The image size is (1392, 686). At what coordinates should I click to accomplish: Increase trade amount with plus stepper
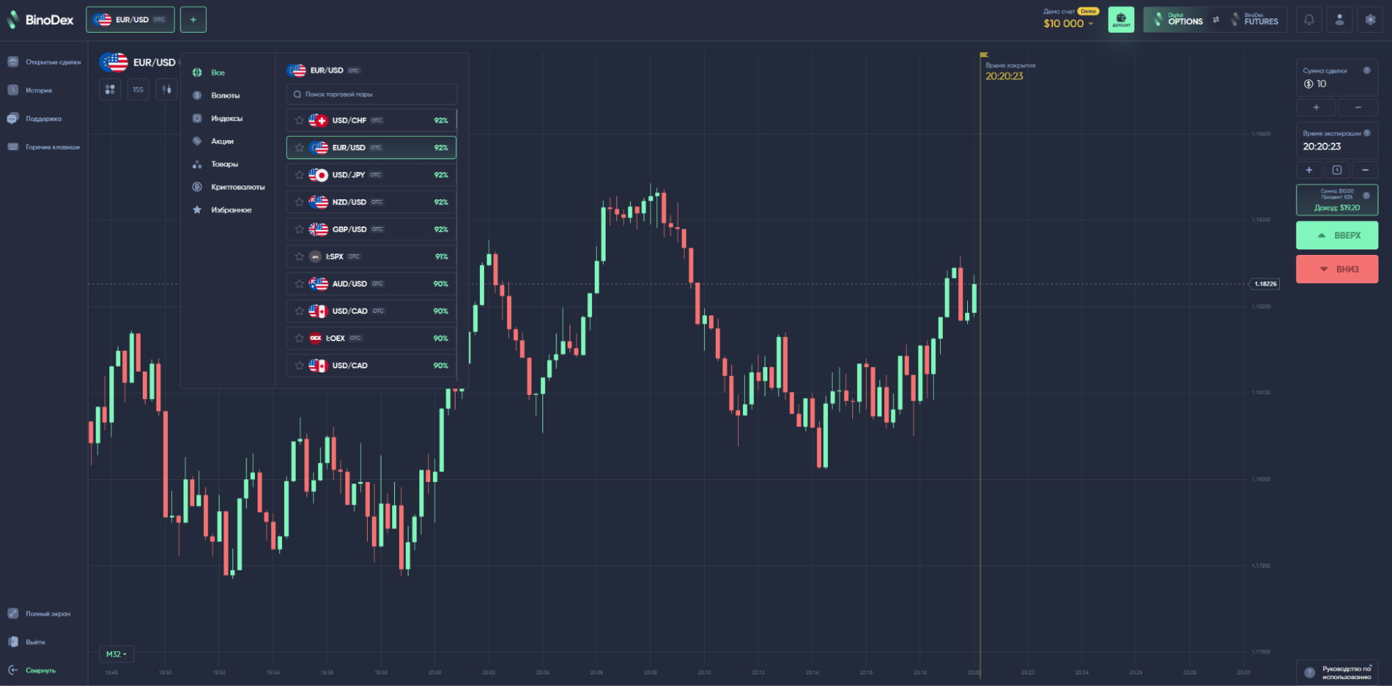point(1316,107)
